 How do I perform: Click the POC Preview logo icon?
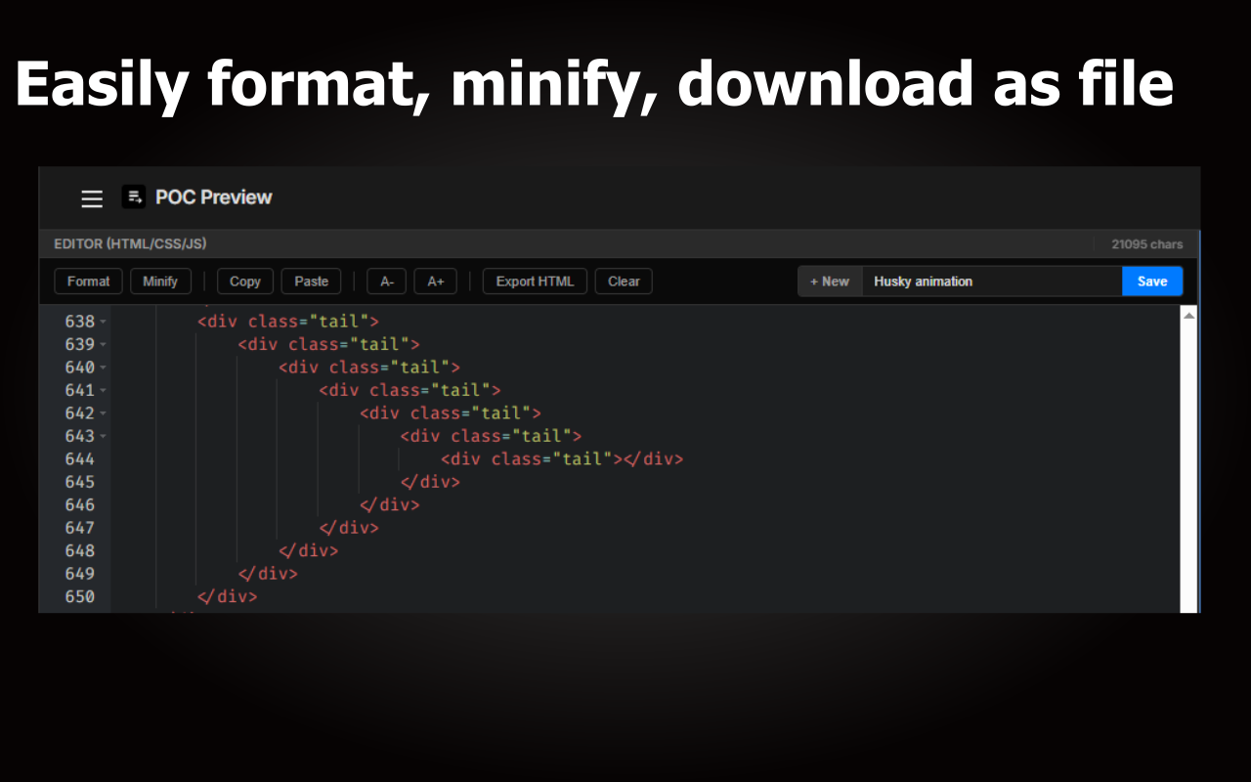coord(133,196)
